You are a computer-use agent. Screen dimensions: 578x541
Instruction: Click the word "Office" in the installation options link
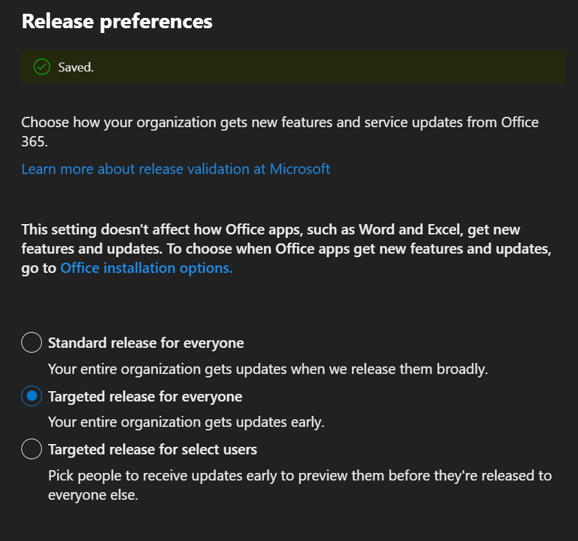tap(80, 268)
